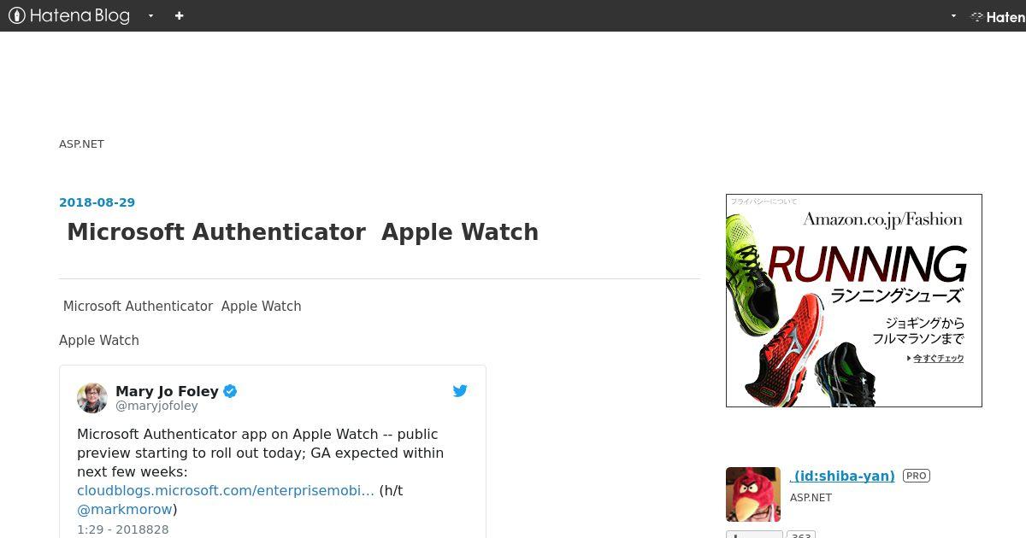
Task: Click the Hatena logo at top right
Action: (x=998, y=16)
